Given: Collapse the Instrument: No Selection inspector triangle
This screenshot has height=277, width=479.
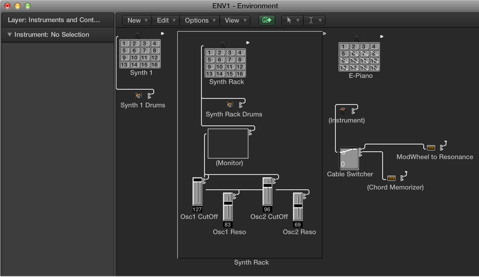Looking at the screenshot, I should coord(10,35).
